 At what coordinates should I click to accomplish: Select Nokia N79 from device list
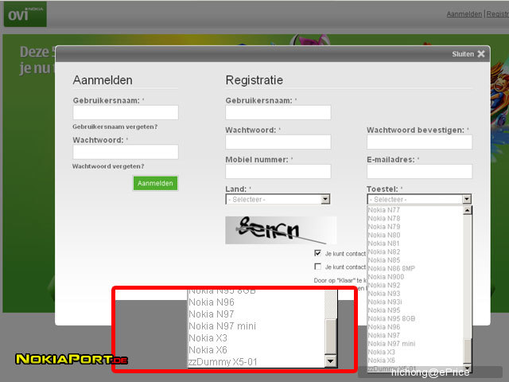pos(415,227)
